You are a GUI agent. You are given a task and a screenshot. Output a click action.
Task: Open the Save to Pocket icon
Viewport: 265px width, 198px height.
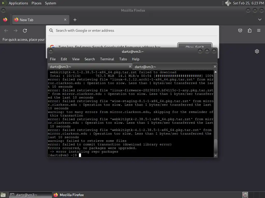[240, 30]
